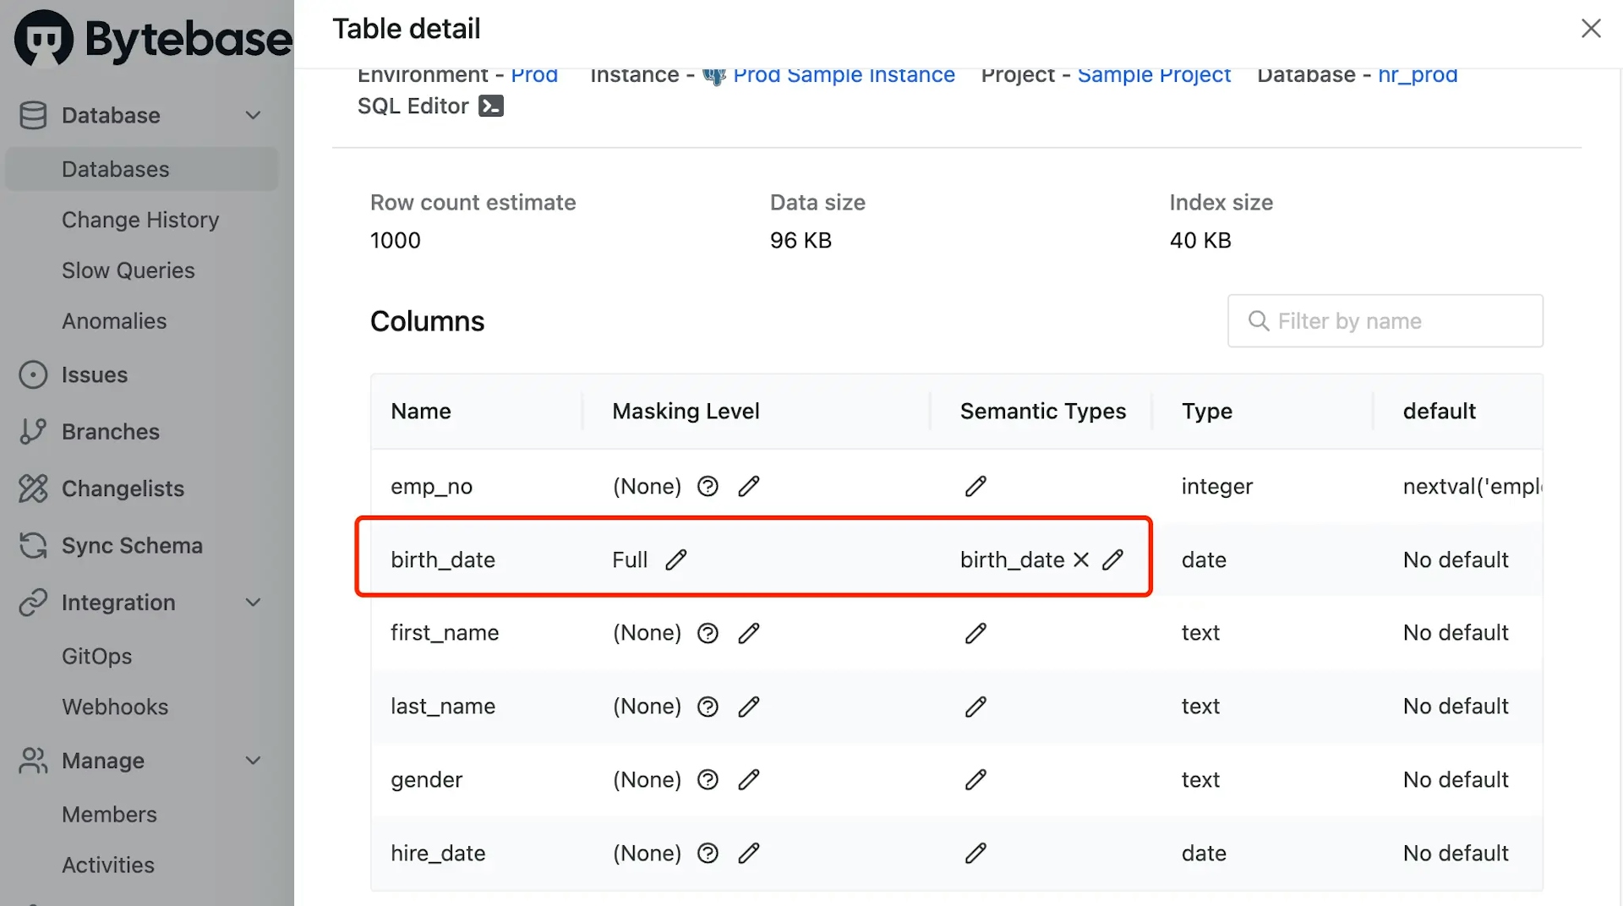Open Changelists in sidebar

(x=123, y=488)
